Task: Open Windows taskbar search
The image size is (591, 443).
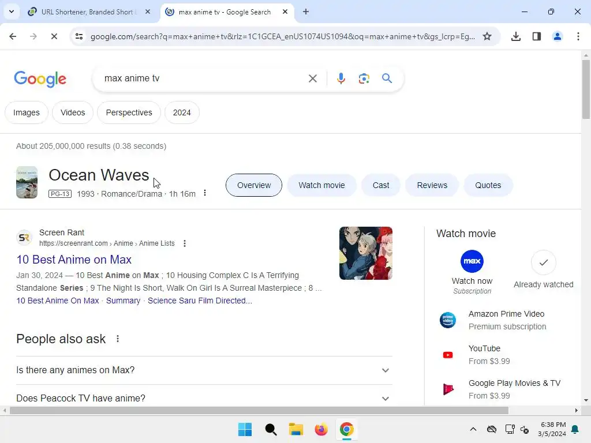Action: coord(271,429)
